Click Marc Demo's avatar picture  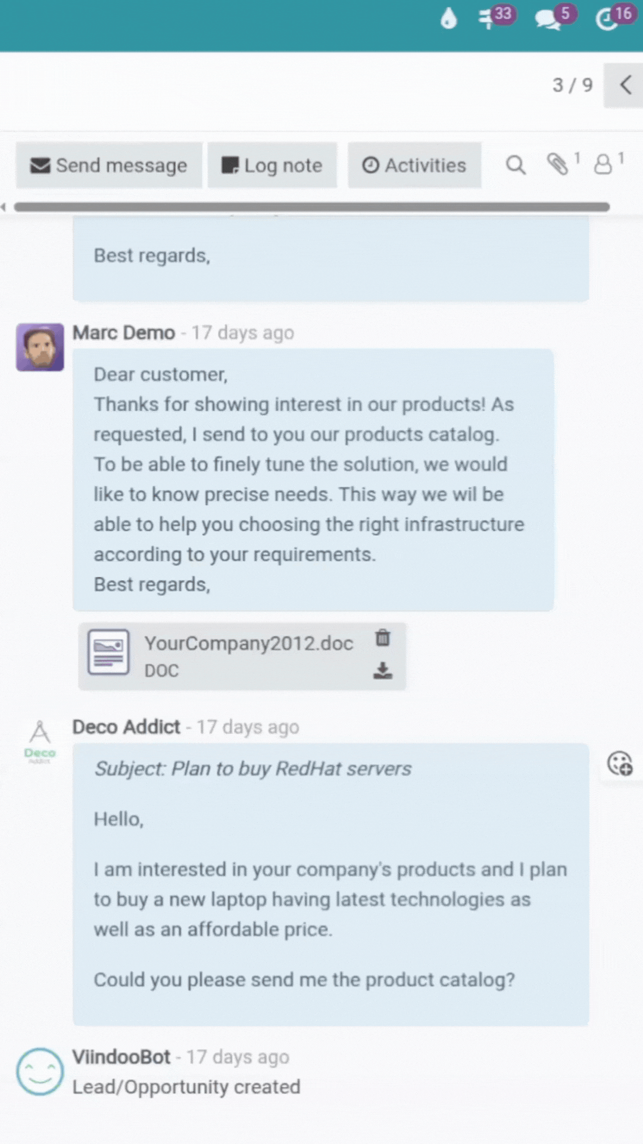pyautogui.click(x=40, y=347)
